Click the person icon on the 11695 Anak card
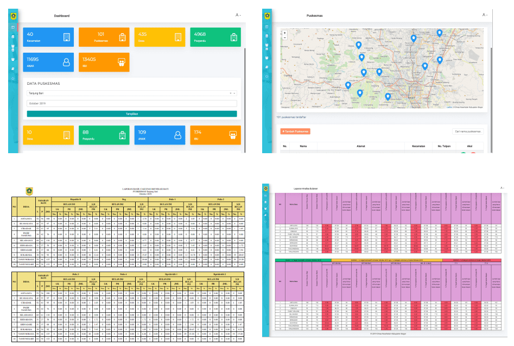Screen dimensions: 514x346 click(66, 62)
